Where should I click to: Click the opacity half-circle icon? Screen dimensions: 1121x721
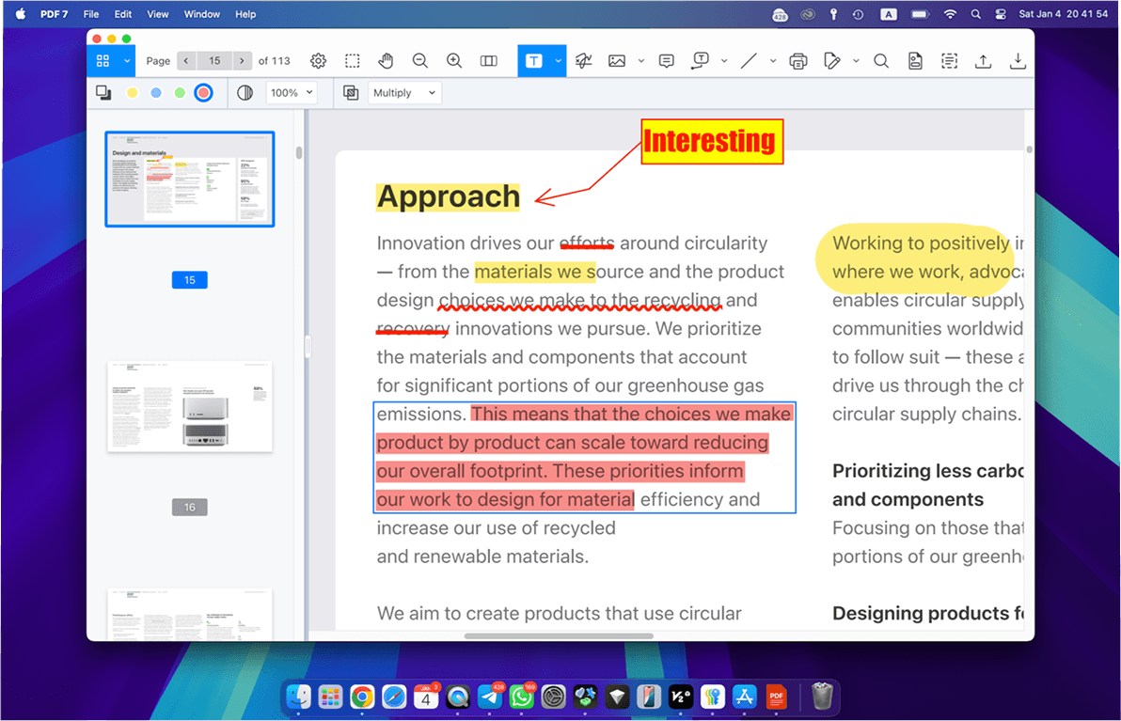(x=245, y=93)
